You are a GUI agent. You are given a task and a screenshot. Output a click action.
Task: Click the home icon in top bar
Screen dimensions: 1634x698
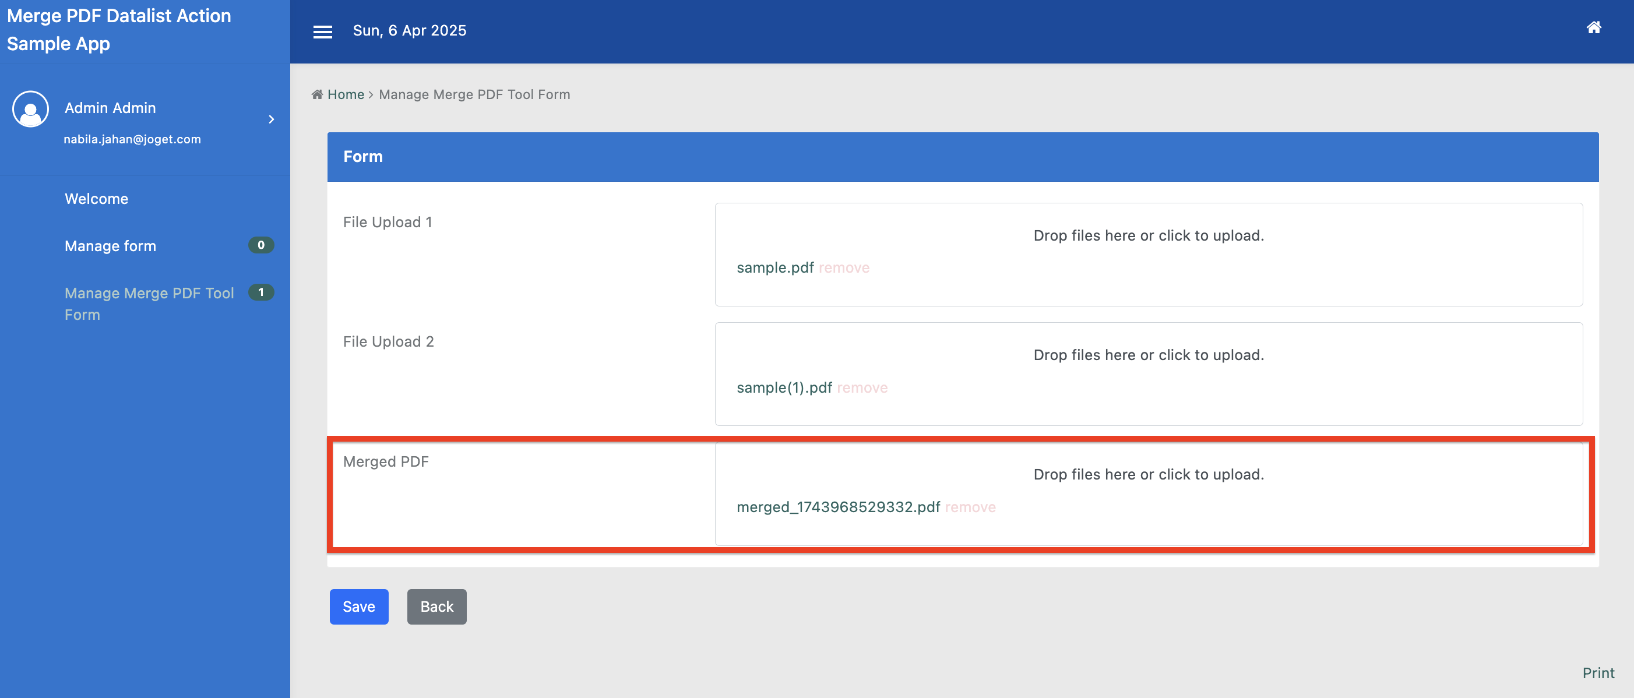click(1593, 27)
